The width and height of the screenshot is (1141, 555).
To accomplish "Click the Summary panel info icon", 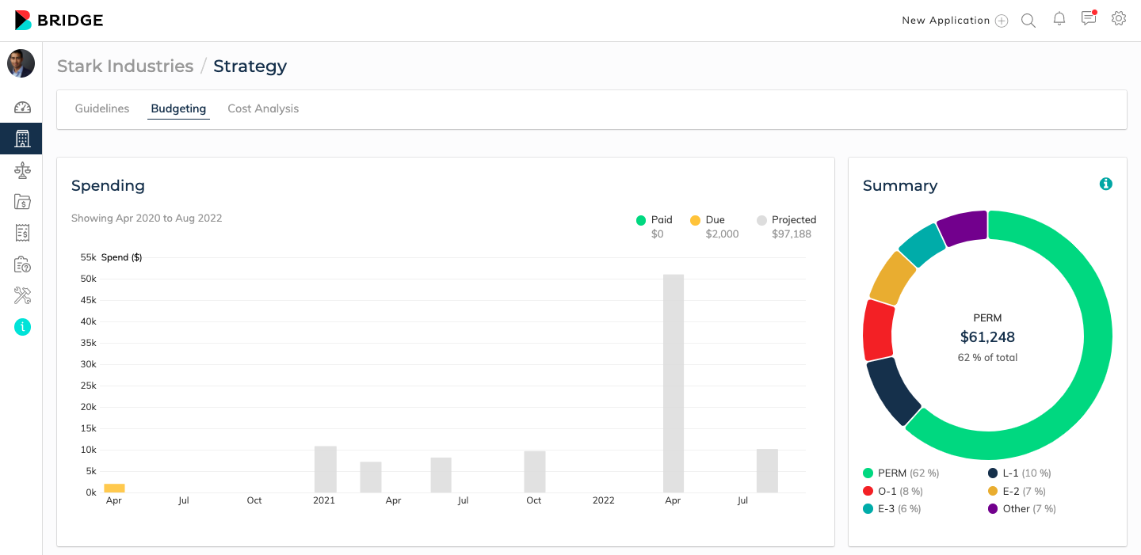I will (x=1106, y=184).
